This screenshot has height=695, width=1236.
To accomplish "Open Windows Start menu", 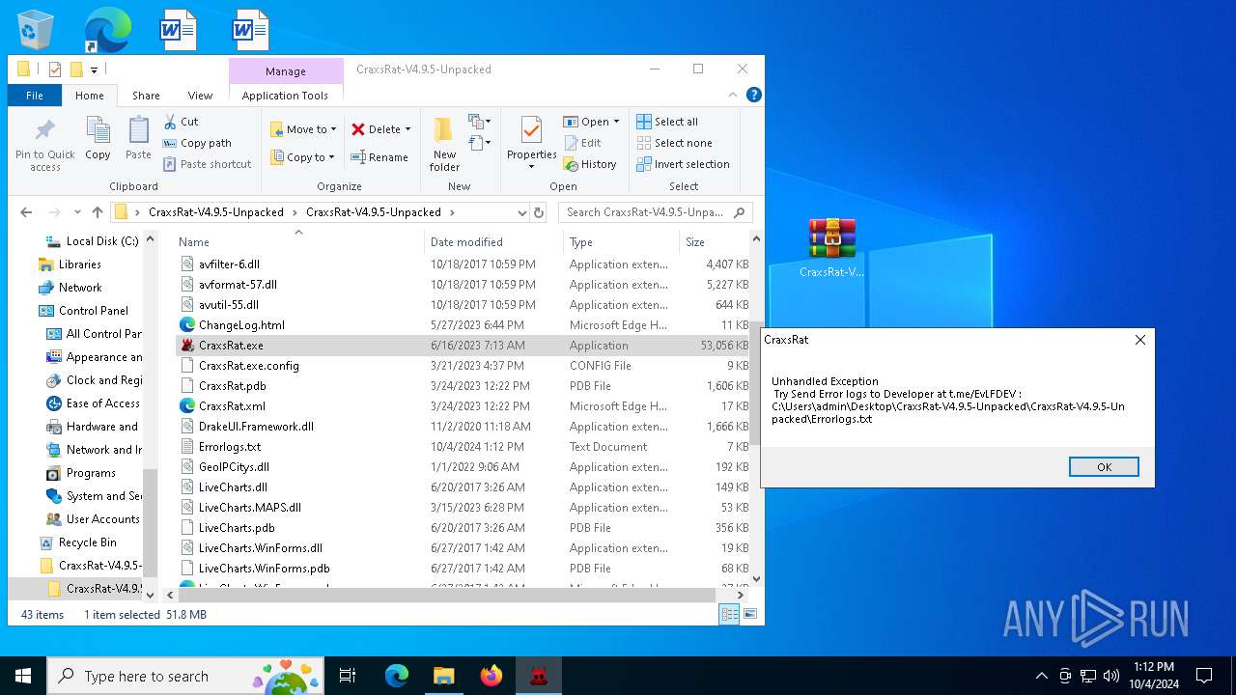I will tap(23, 676).
